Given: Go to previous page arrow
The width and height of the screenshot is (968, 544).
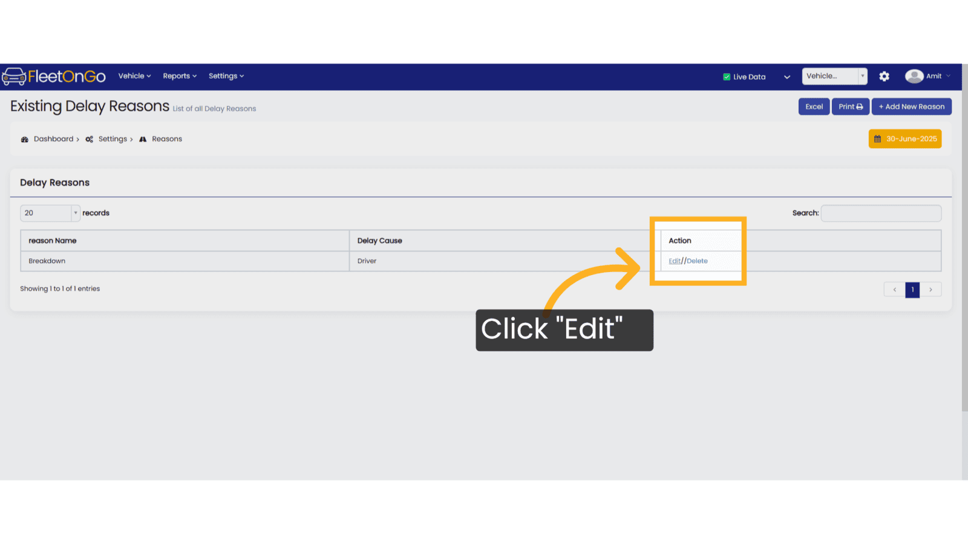Looking at the screenshot, I should coord(894,290).
